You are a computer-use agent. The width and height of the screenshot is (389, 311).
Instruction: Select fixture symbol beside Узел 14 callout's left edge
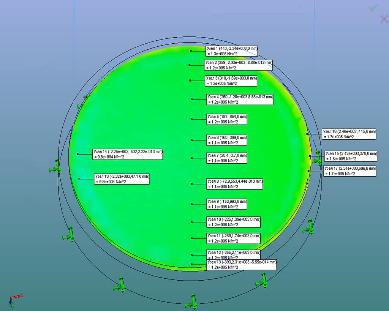(56, 167)
